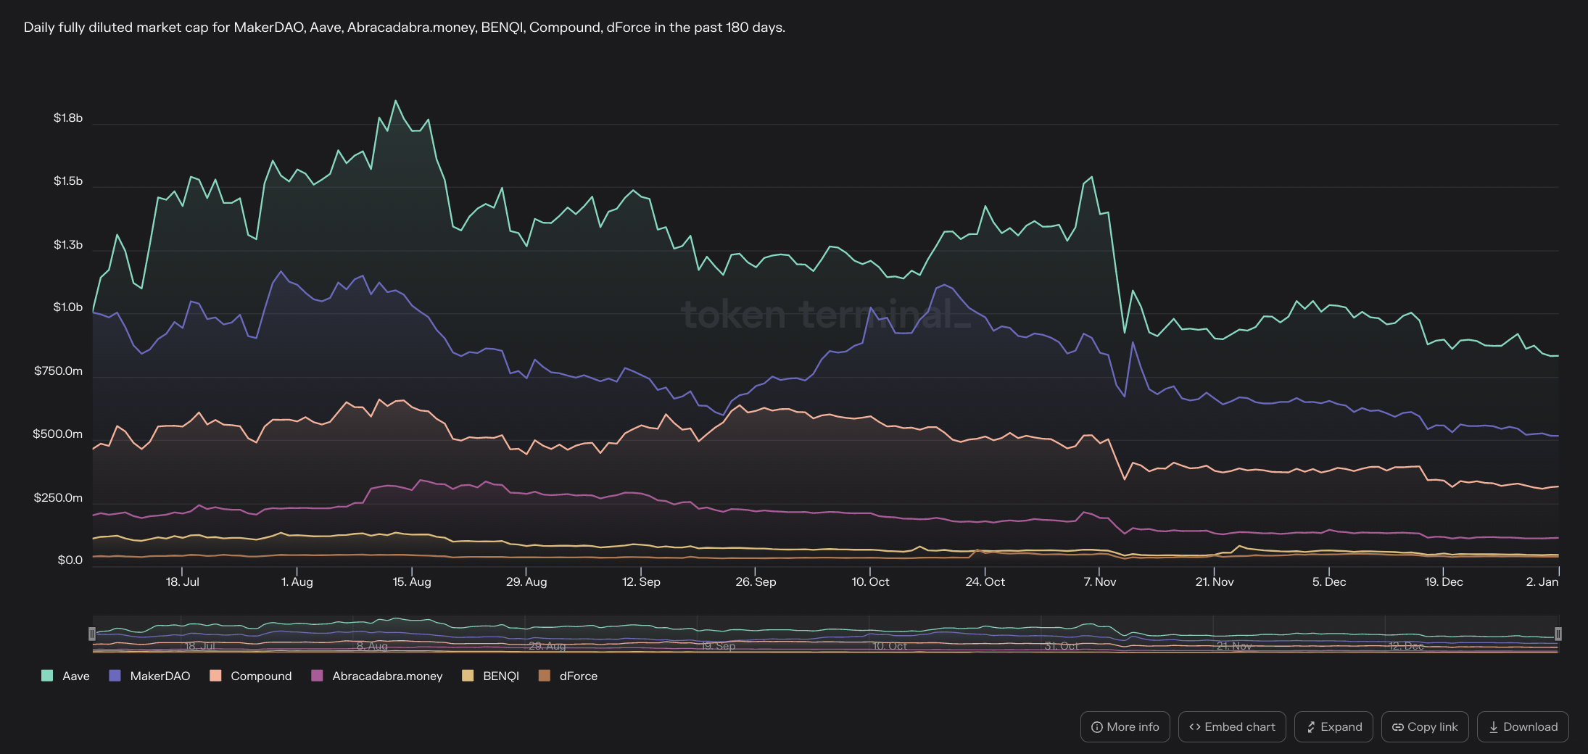Click the $1.0b y-axis label
The height and width of the screenshot is (754, 1588).
(x=68, y=307)
